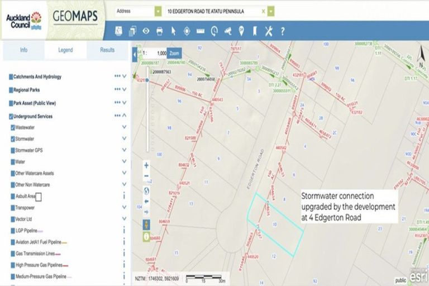The image size is (429, 286).
Task: Collapse the Underground Services group
Action: click(x=125, y=116)
